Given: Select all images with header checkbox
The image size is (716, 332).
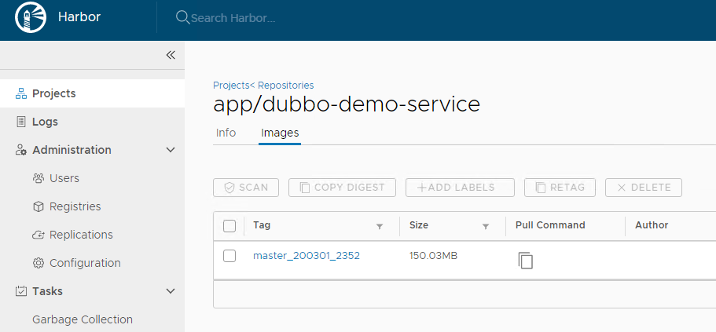Looking at the screenshot, I should 229,226.
